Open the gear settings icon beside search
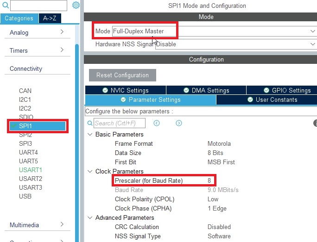The width and height of the screenshot is (317, 242). (x=76, y=5)
